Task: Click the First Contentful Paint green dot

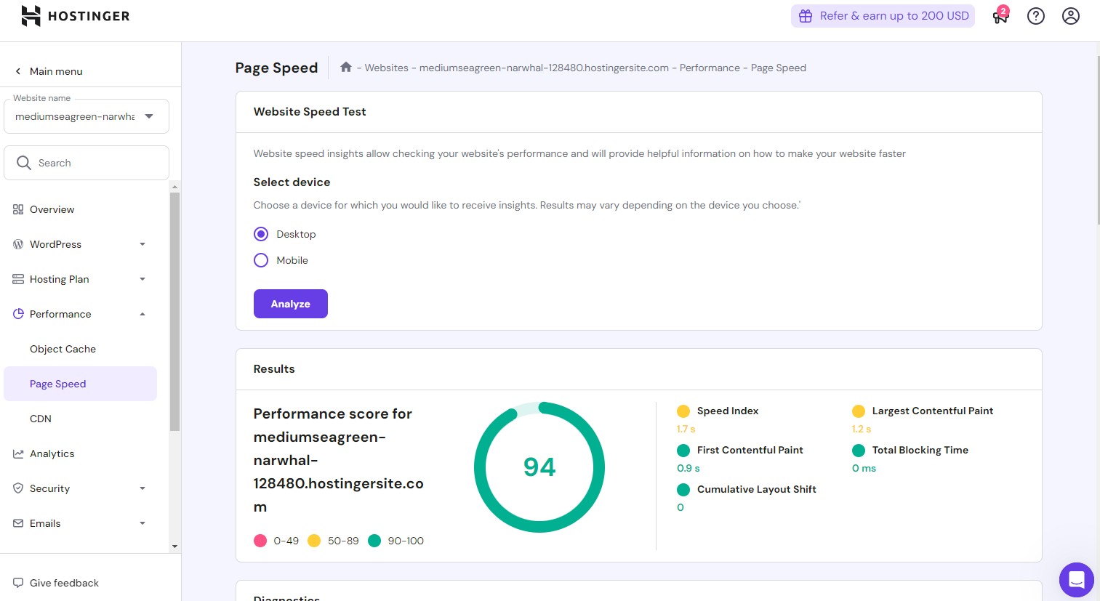Action: (683, 451)
